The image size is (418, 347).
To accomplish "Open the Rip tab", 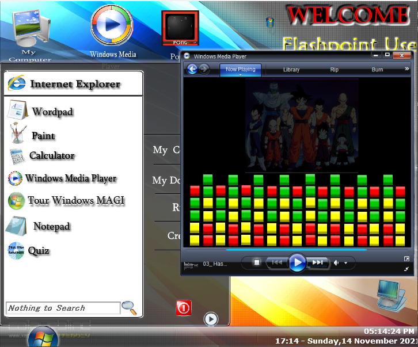I will click(x=335, y=70).
